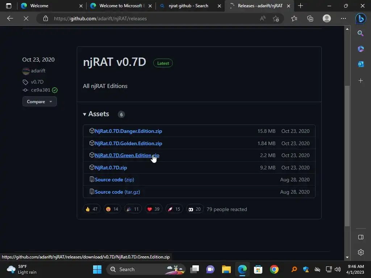Add this page to favorites
This screenshot has height=278, width=371.
point(276,18)
